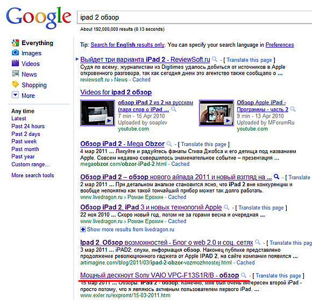Image resolution: width=312 pixels, height=300 pixels.
Task: Choose Custom range time filter
Action: [31, 164]
